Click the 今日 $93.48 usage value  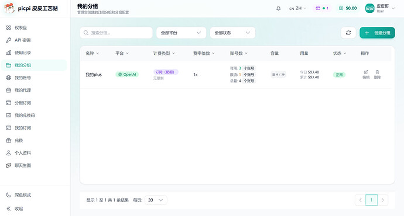click(310, 72)
